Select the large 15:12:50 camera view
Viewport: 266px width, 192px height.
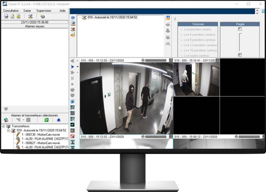(126, 98)
